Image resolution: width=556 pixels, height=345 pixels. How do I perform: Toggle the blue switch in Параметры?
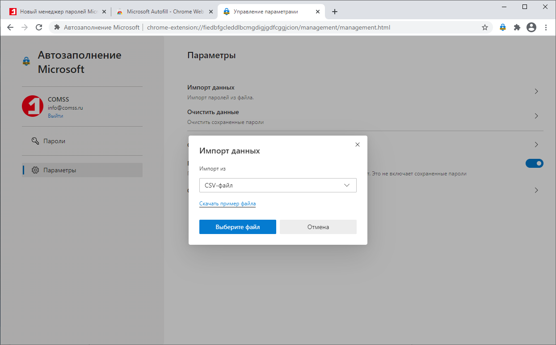click(535, 163)
